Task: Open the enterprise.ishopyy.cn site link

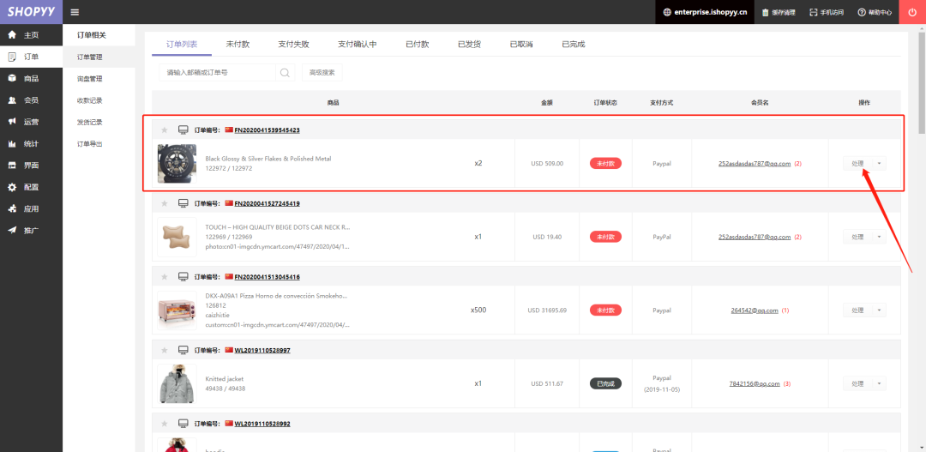Action: coord(705,12)
